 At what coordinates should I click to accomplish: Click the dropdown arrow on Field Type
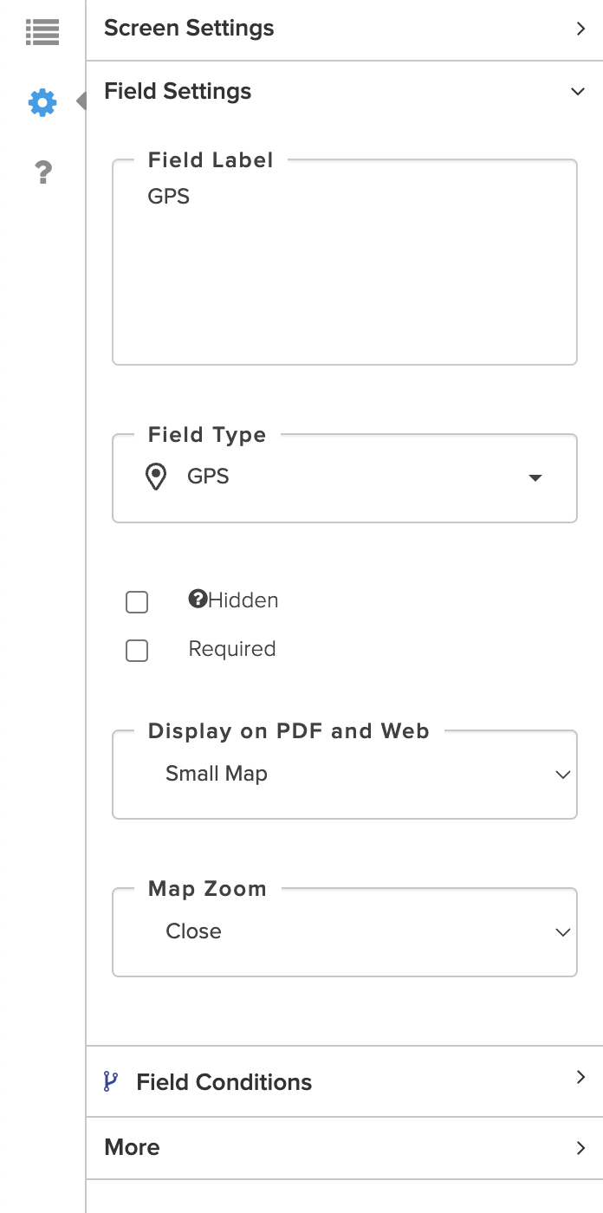tap(535, 477)
